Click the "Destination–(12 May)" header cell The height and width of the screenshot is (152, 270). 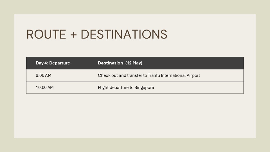tap(120, 63)
